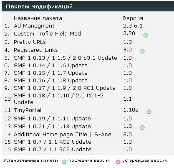The width and height of the screenshot is (174, 168).
Task: Select row 15 SMF 1.0.7 / 1.1 RC2 Update
Action: pos(53,142)
